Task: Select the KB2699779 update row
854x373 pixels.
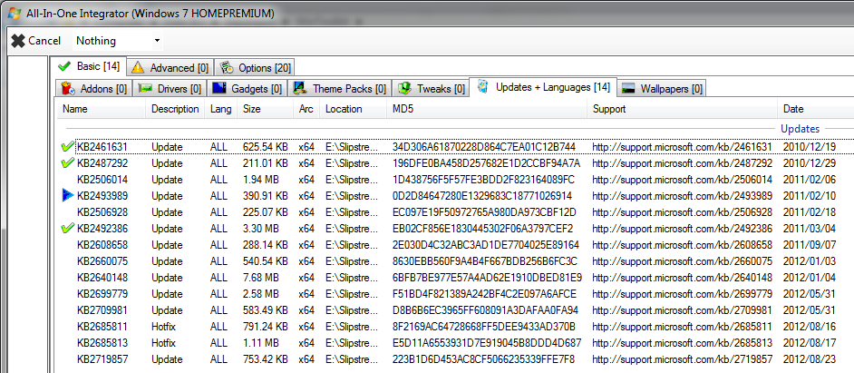Action: [x=456, y=294]
